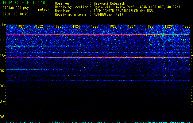Screen dimensions: 193x123
Task: Click the version number 1.00
Action: tap(41, 3)
